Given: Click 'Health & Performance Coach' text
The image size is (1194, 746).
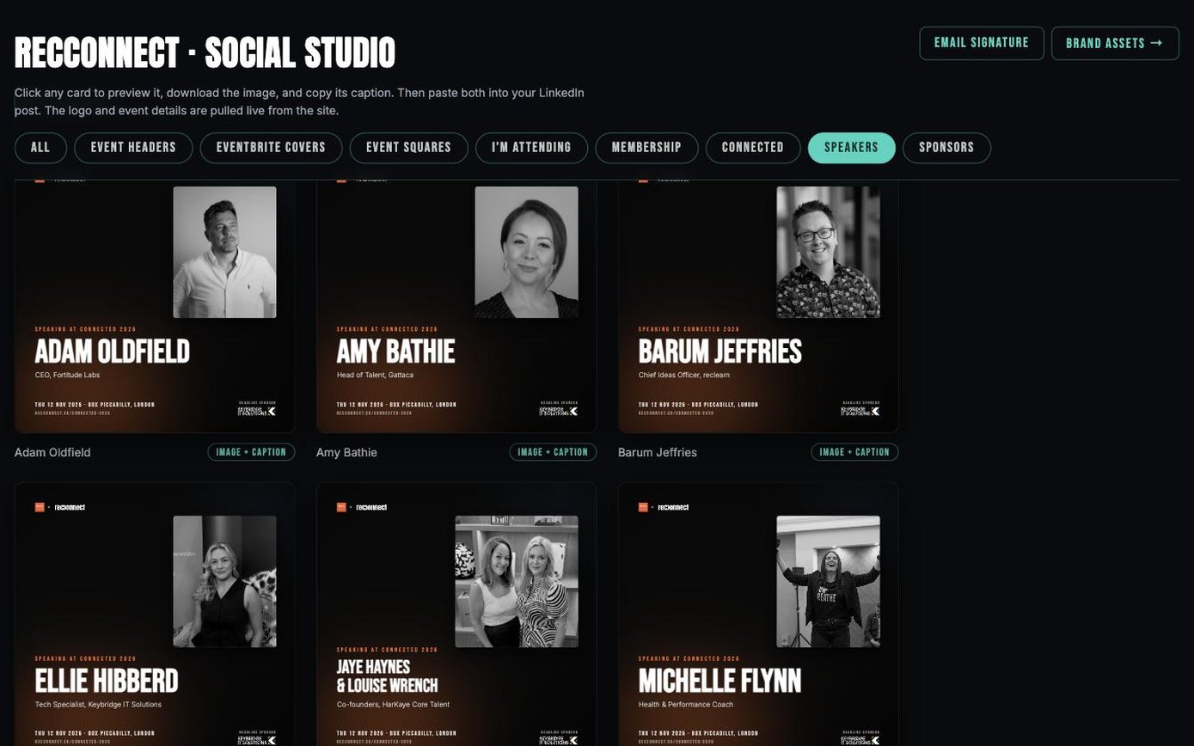Looking at the screenshot, I should click(686, 705).
